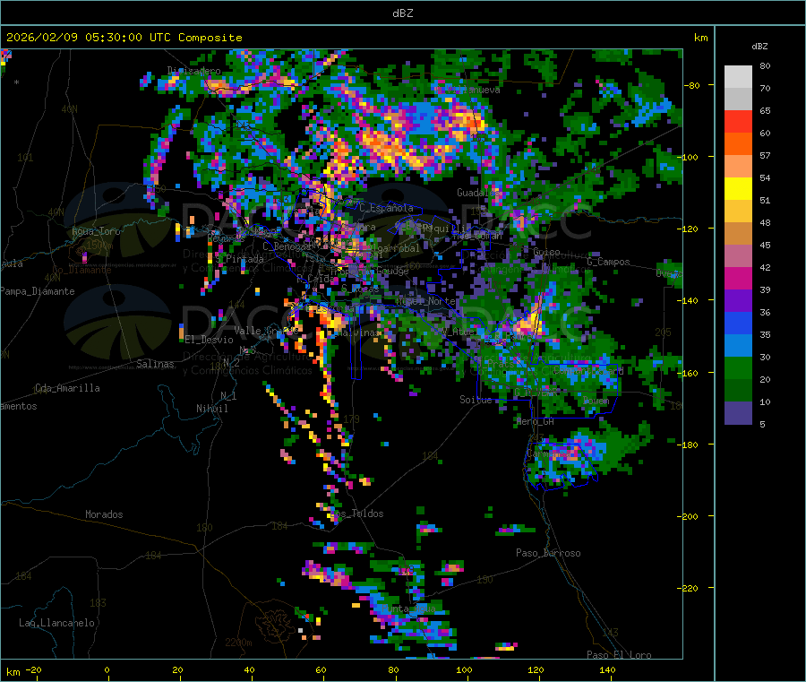Click the '-140' tick on the right vertical axis
Image resolution: width=806 pixels, height=682 pixels.
point(687,300)
